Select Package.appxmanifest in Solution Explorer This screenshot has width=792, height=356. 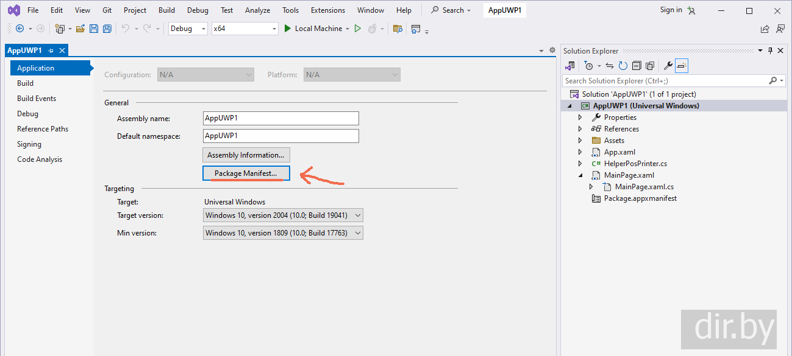click(640, 198)
